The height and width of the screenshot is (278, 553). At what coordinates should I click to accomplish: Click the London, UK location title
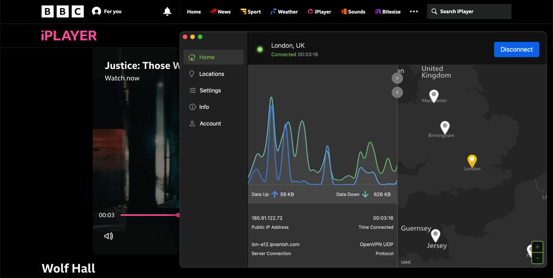point(288,45)
